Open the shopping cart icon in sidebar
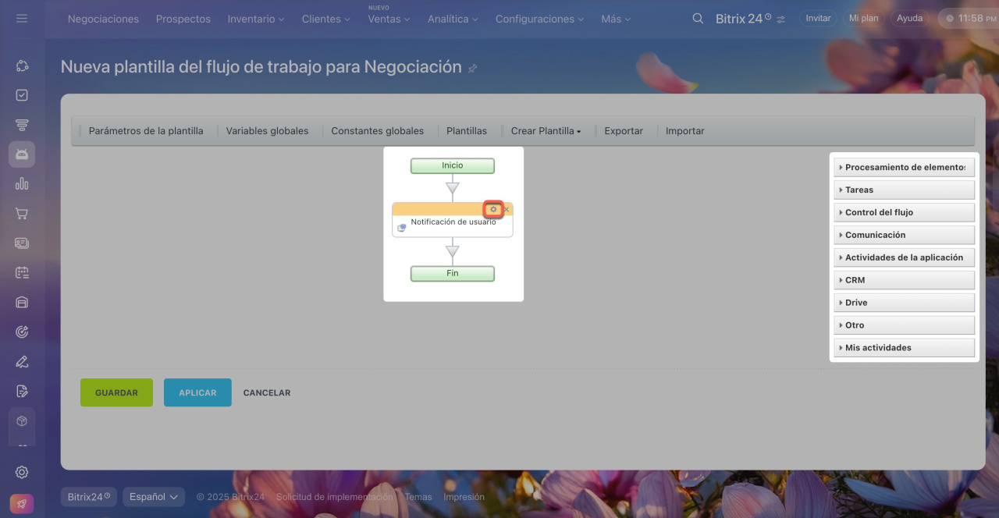Screen dimensions: 999x518 [22, 214]
